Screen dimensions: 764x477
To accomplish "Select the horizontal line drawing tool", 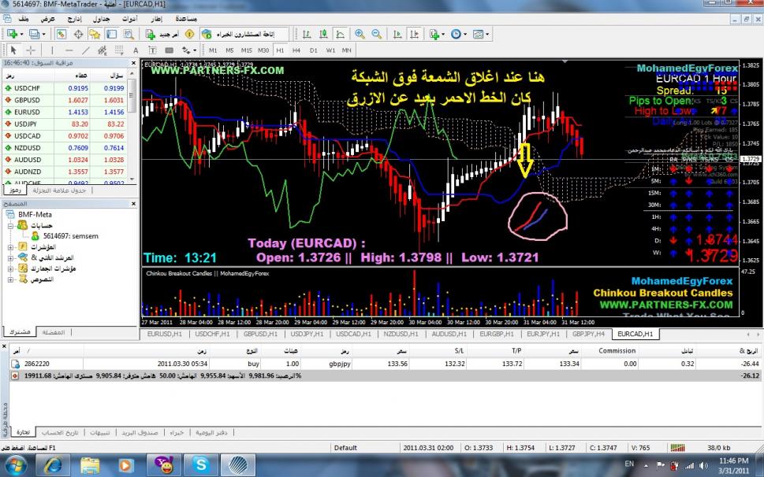I will pos(67,50).
